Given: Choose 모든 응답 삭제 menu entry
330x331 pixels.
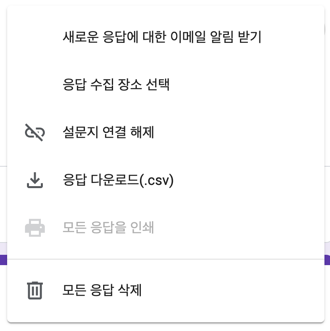Looking at the screenshot, I should [x=166, y=290].
